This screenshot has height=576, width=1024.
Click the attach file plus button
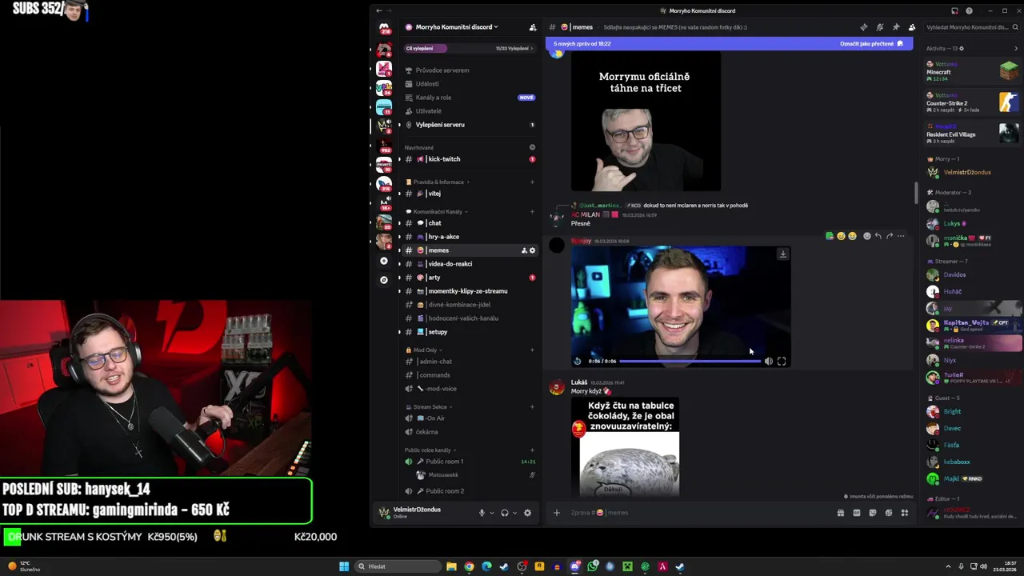point(557,513)
